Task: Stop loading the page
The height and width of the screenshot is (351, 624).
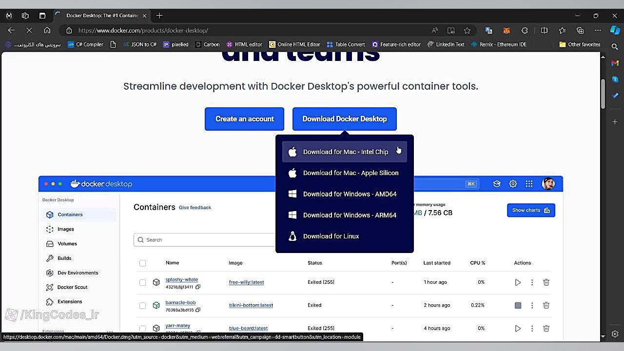Action: click(29, 30)
